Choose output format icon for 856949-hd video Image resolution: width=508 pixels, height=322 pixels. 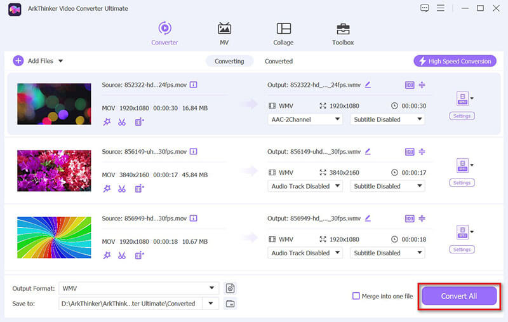click(x=463, y=232)
